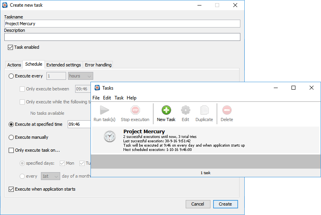Click the Execute every interval number field
Image resolution: width=321 pixels, height=215 pixels.
[x=56, y=76]
